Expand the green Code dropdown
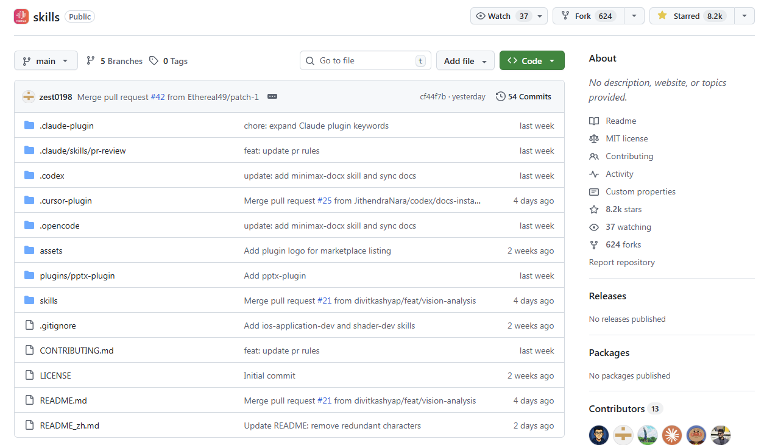Screen dimensions: 778x445 tap(531, 61)
